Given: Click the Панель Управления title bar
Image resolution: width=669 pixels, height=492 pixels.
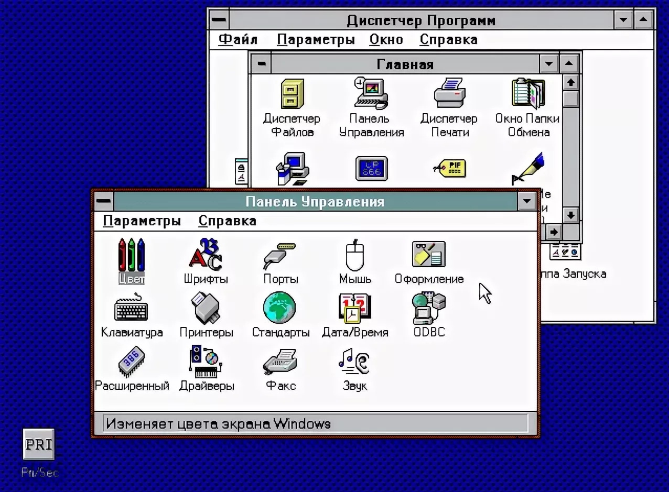Looking at the screenshot, I should click(x=315, y=201).
